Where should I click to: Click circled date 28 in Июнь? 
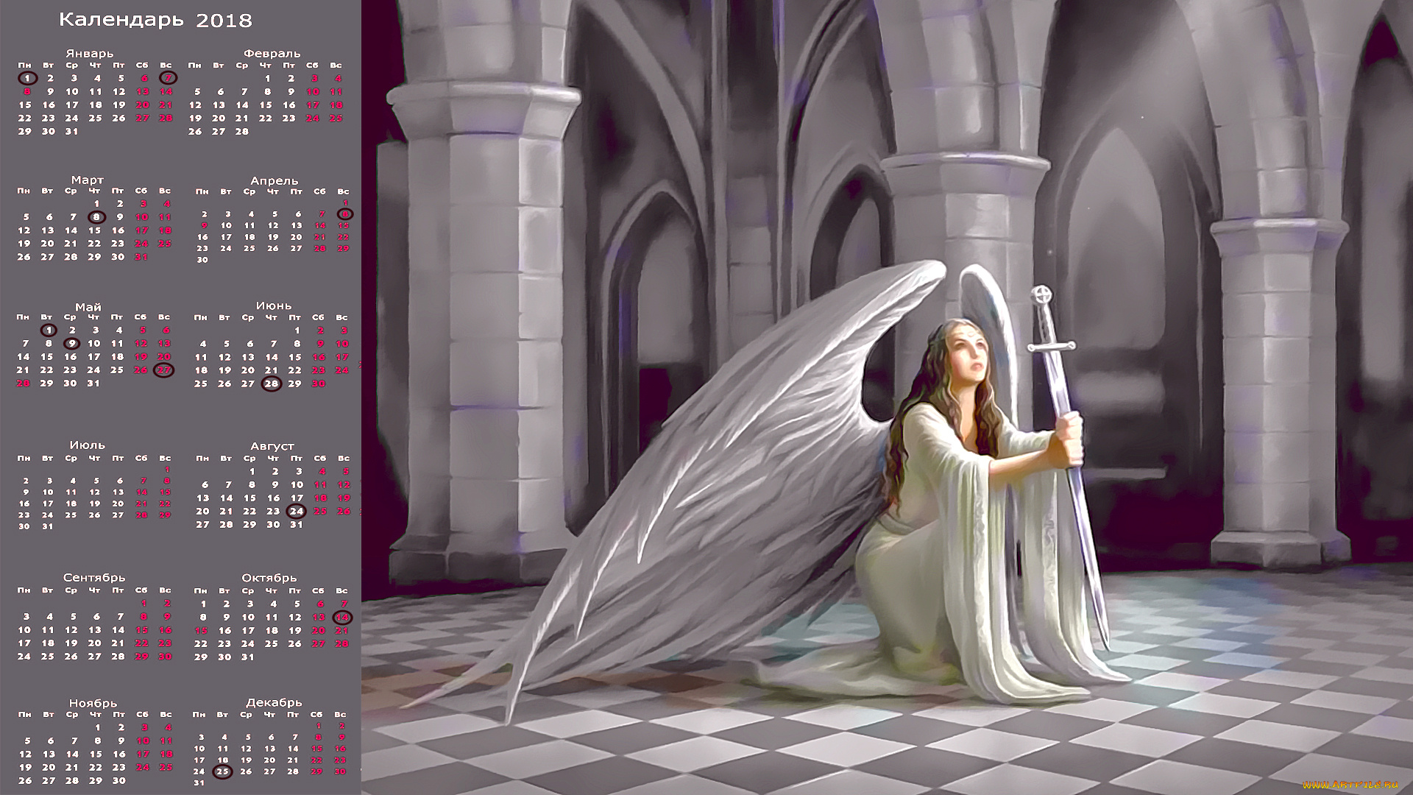(272, 384)
